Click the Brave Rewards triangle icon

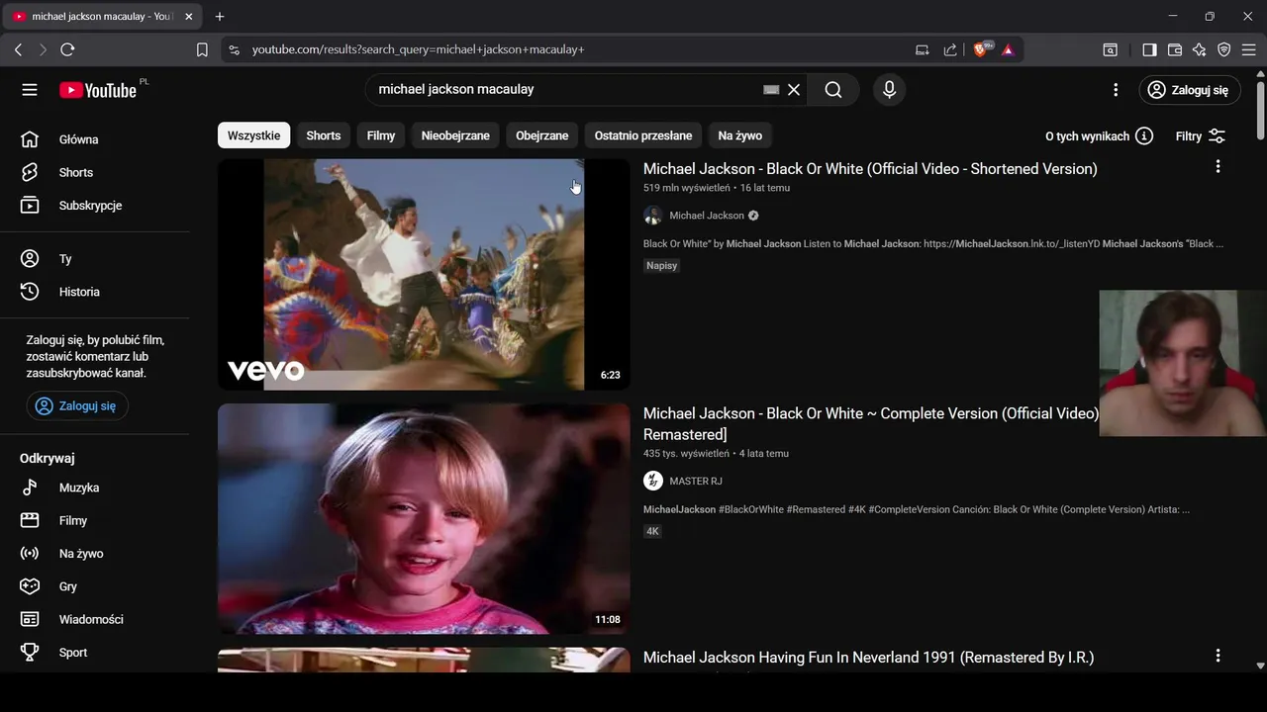[x=1008, y=49]
